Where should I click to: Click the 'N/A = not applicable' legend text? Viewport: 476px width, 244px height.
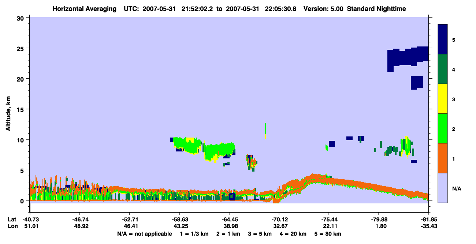[145, 233]
